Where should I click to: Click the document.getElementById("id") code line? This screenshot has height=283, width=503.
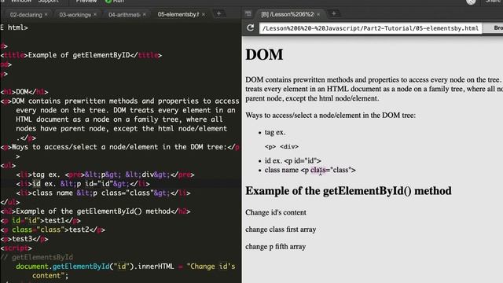tap(126, 266)
